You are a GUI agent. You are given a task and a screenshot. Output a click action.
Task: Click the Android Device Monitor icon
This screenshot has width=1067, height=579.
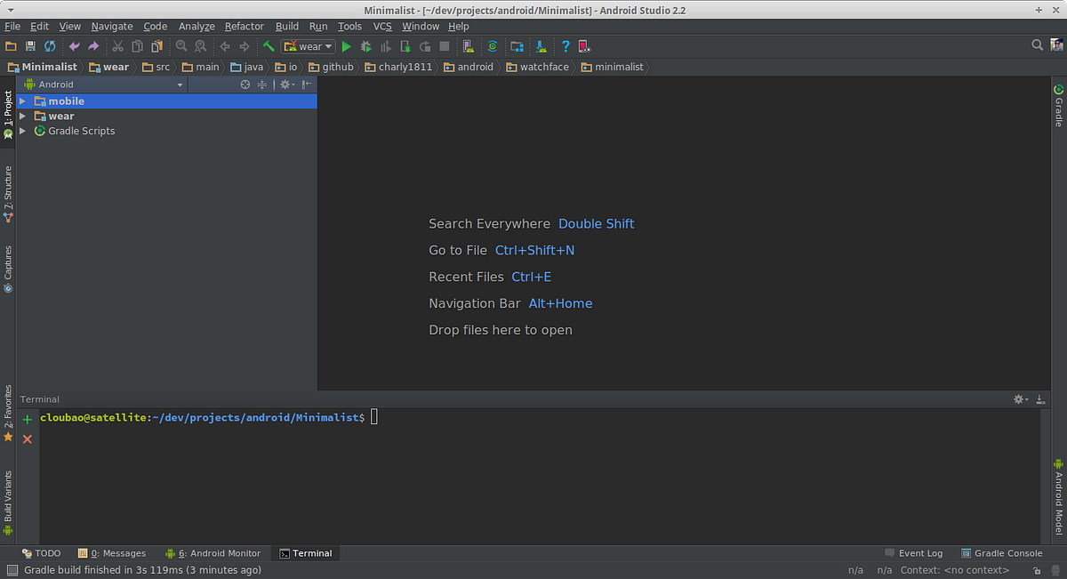pos(584,46)
